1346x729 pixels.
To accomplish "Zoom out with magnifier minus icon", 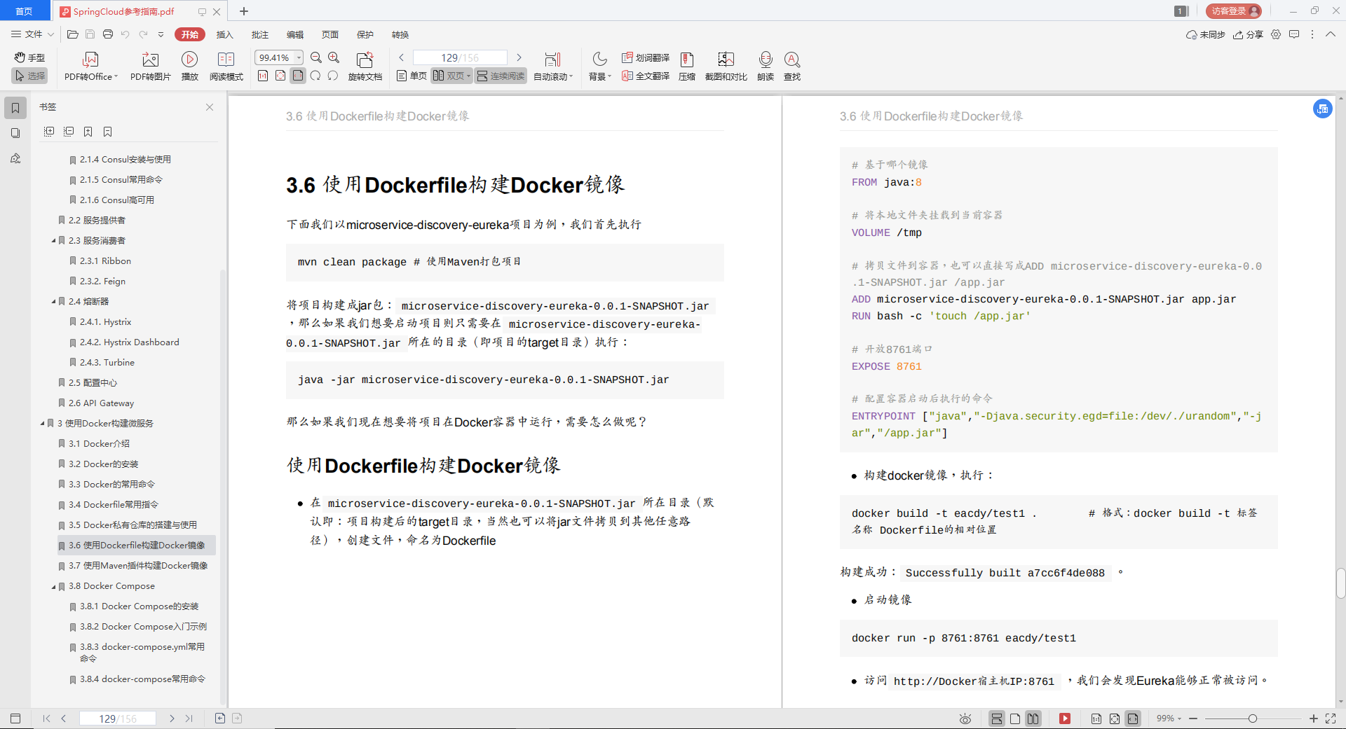I will [x=316, y=57].
